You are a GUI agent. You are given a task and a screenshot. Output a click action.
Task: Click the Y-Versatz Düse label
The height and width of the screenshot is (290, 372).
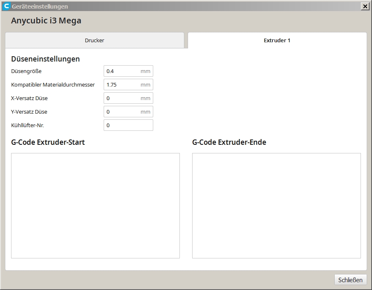coord(29,112)
